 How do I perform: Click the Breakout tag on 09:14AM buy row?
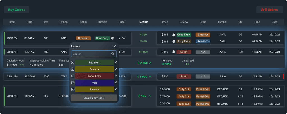(x=83, y=38)
